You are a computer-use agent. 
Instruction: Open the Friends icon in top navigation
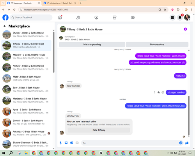click(x=78, y=18)
